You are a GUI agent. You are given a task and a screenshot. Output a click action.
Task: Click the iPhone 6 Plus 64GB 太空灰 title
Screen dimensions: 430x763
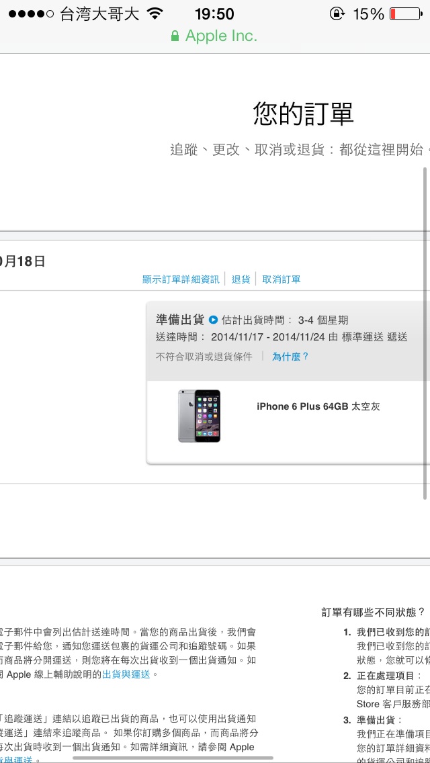[318, 406]
